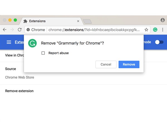Image resolution: width=167 pixels, height=130 pixels.
Task: Confirm with the Remove button
Action: click(x=129, y=64)
